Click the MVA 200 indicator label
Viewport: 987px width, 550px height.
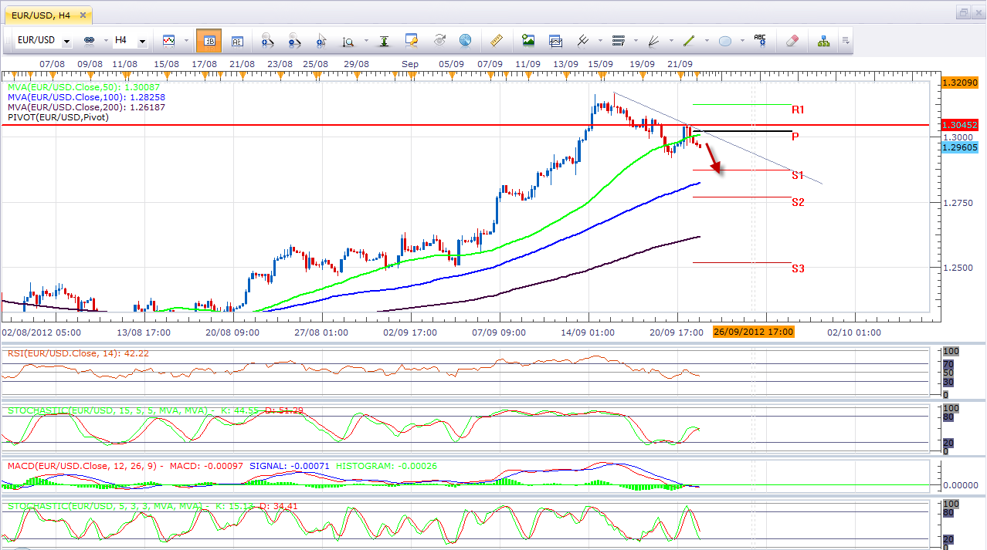(x=86, y=108)
